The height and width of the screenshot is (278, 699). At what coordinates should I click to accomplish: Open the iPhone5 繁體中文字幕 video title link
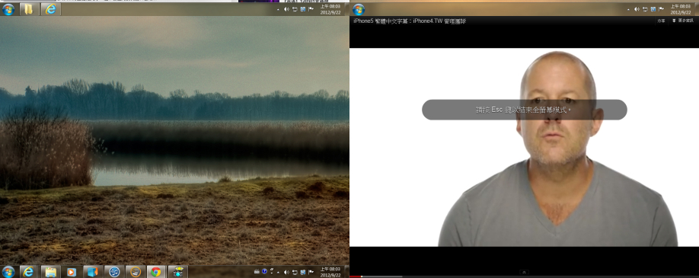pyautogui.click(x=409, y=21)
